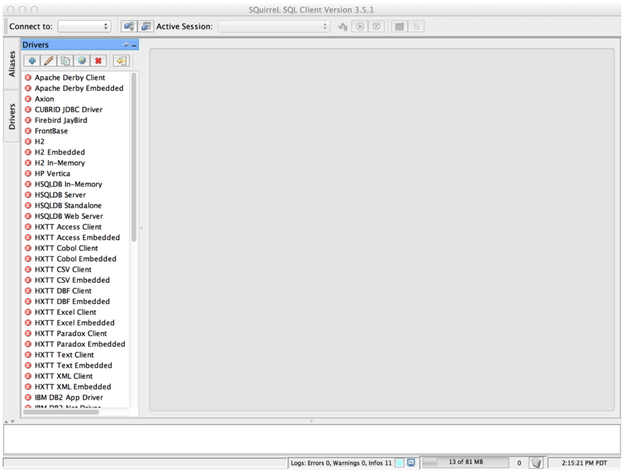The width and height of the screenshot is (625, 471).
Task: Select the Drivers side tab
Action: point(12,116)
